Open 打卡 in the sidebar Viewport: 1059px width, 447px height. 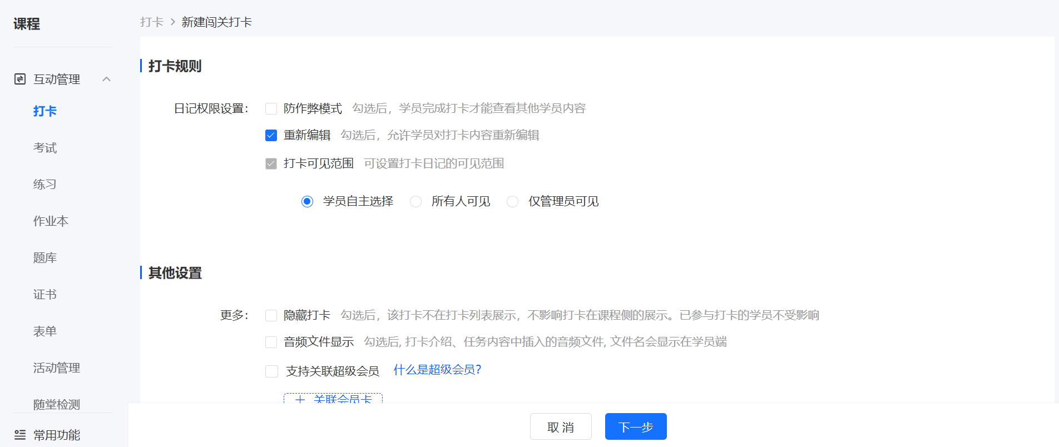[45, 111]
